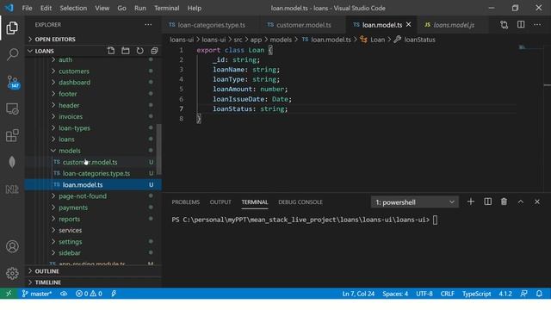Kill the terminal with trash icon
The height and width of the screenshot is (310, 551).
pos(504,201)
